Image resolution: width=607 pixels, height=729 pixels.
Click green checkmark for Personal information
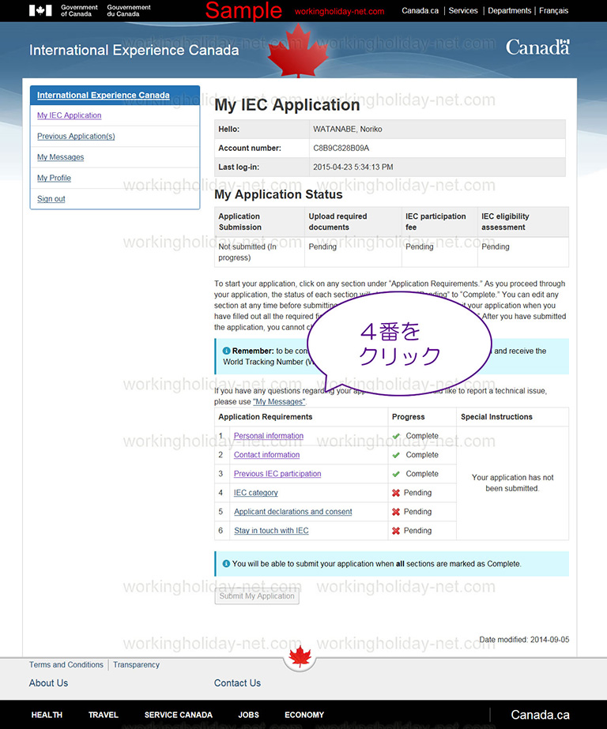pyautogui.click(x=396, y=436)
